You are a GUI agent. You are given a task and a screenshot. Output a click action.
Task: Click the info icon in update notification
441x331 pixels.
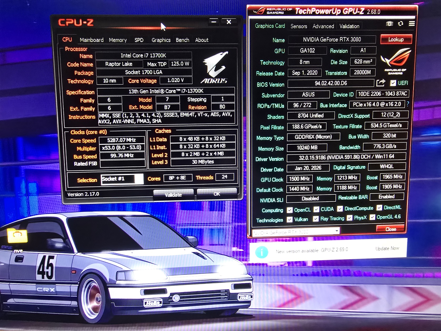tap(262, 252)
